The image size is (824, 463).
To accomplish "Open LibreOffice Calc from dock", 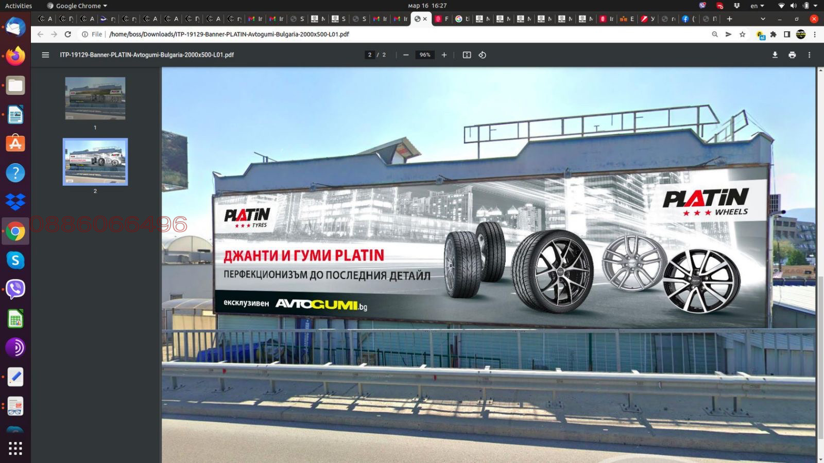I will coord(15,319).
